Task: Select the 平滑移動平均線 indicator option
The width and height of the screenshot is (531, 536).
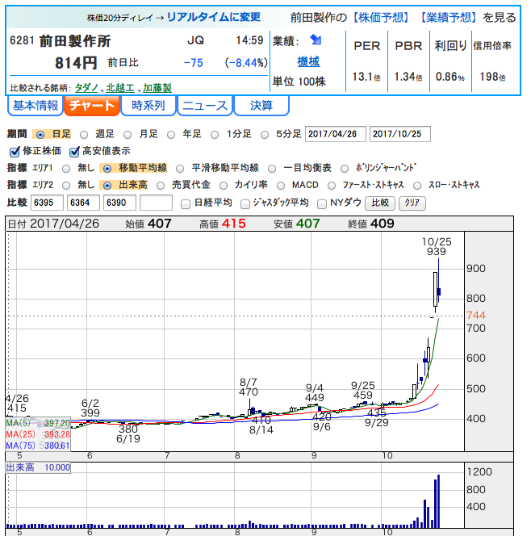Action: [x=180, y=169]
